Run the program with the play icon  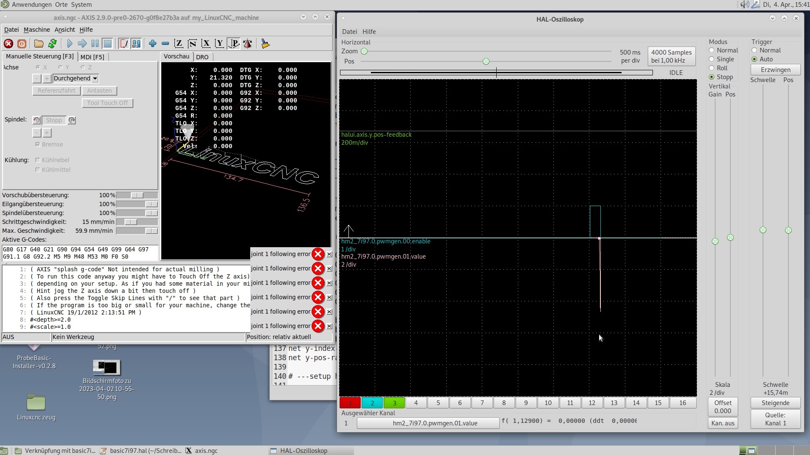(x=69, y=44)
